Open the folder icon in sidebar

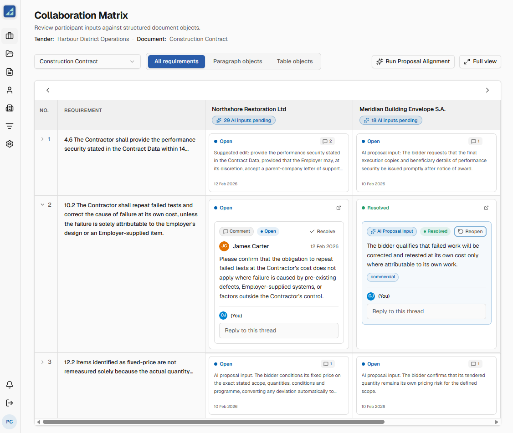pyautogui.click(x=10, y=54)
